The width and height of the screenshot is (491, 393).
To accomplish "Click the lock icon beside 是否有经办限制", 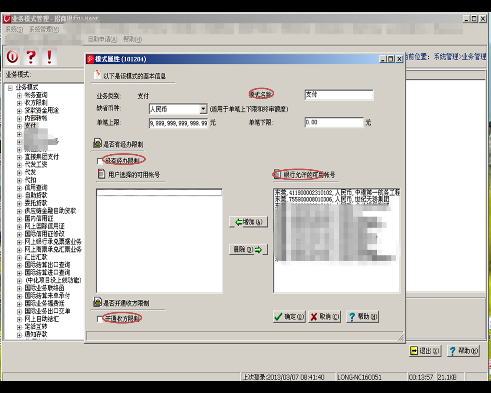I will [97, 144].
